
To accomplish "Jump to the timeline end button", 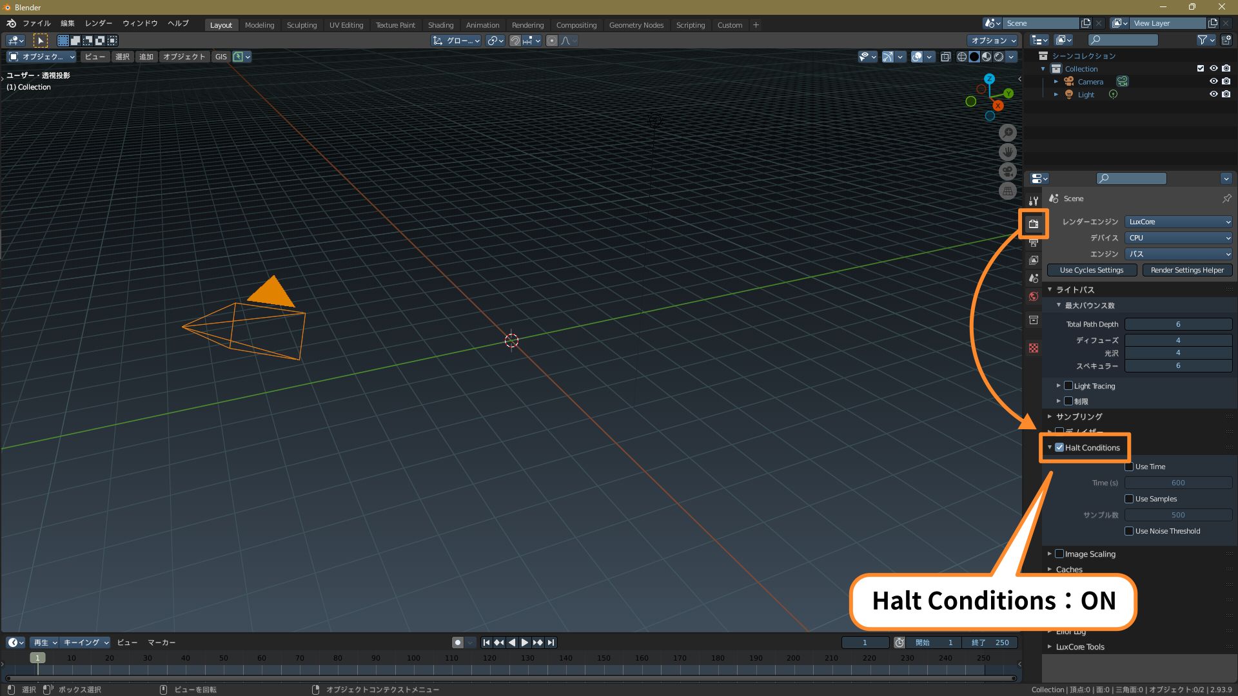I will coord(551,643).
